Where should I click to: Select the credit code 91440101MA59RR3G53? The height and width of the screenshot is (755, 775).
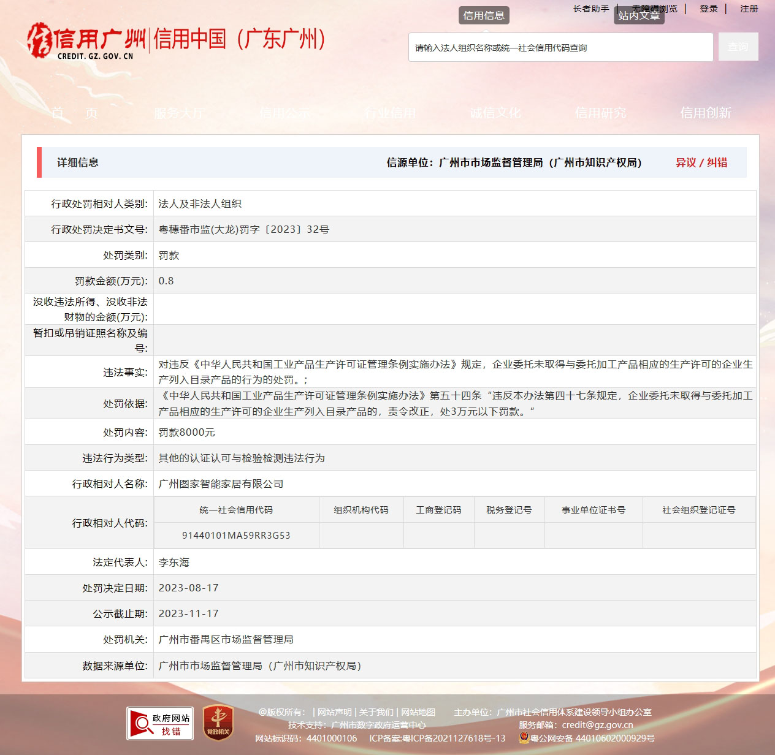(x=236, y=535)
